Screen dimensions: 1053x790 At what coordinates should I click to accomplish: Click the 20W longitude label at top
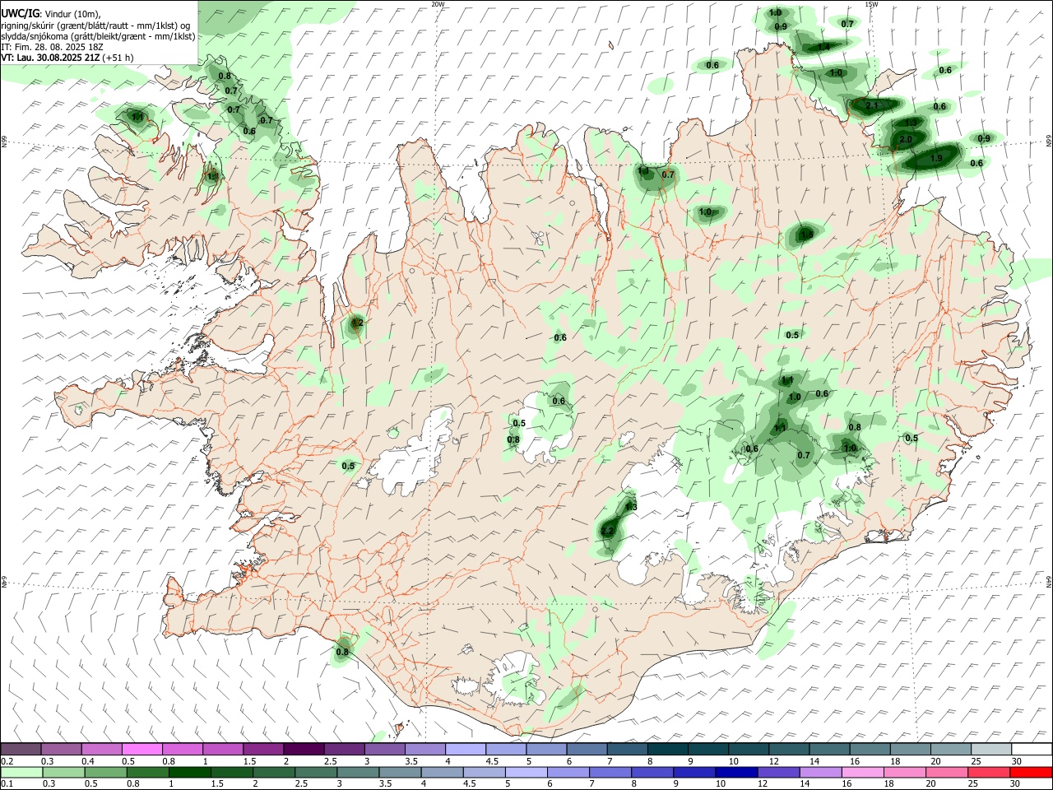pyautogui.click(x=438, y=4)
